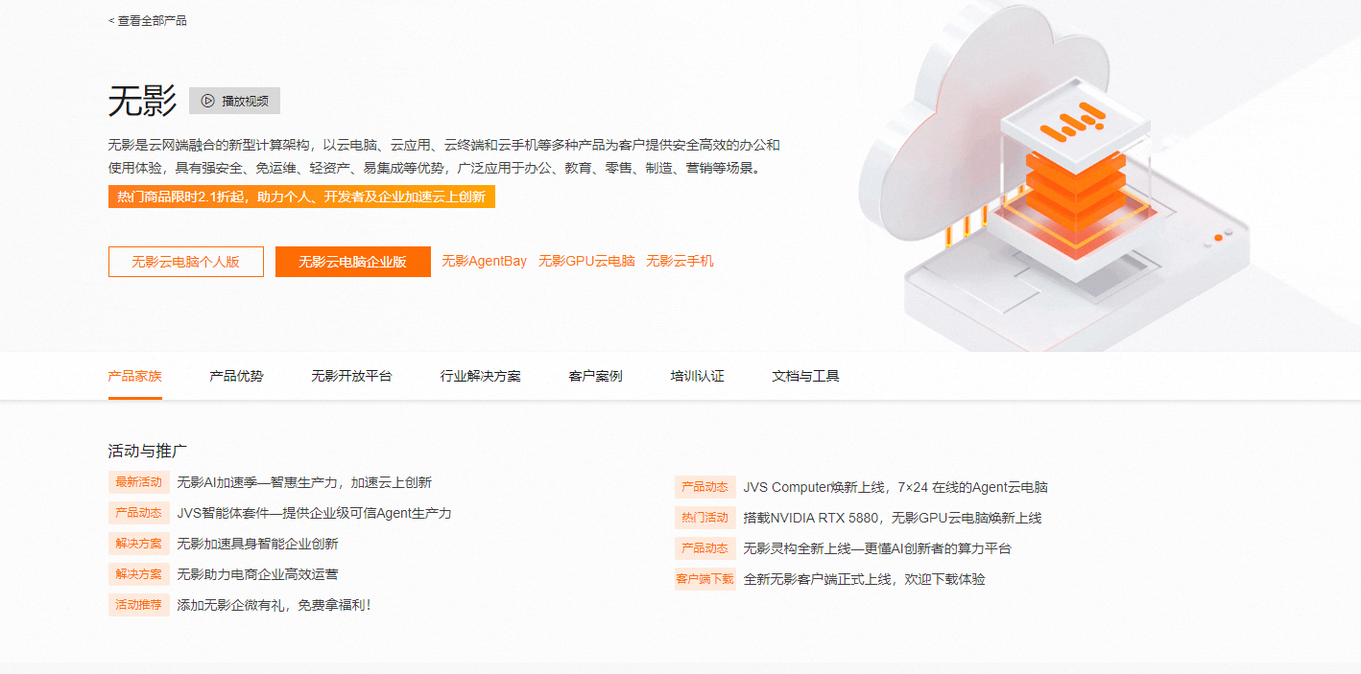This screenshot has height=674, width=1361.
Task: Click the 无影 page title
Action: tap(143, 101)
